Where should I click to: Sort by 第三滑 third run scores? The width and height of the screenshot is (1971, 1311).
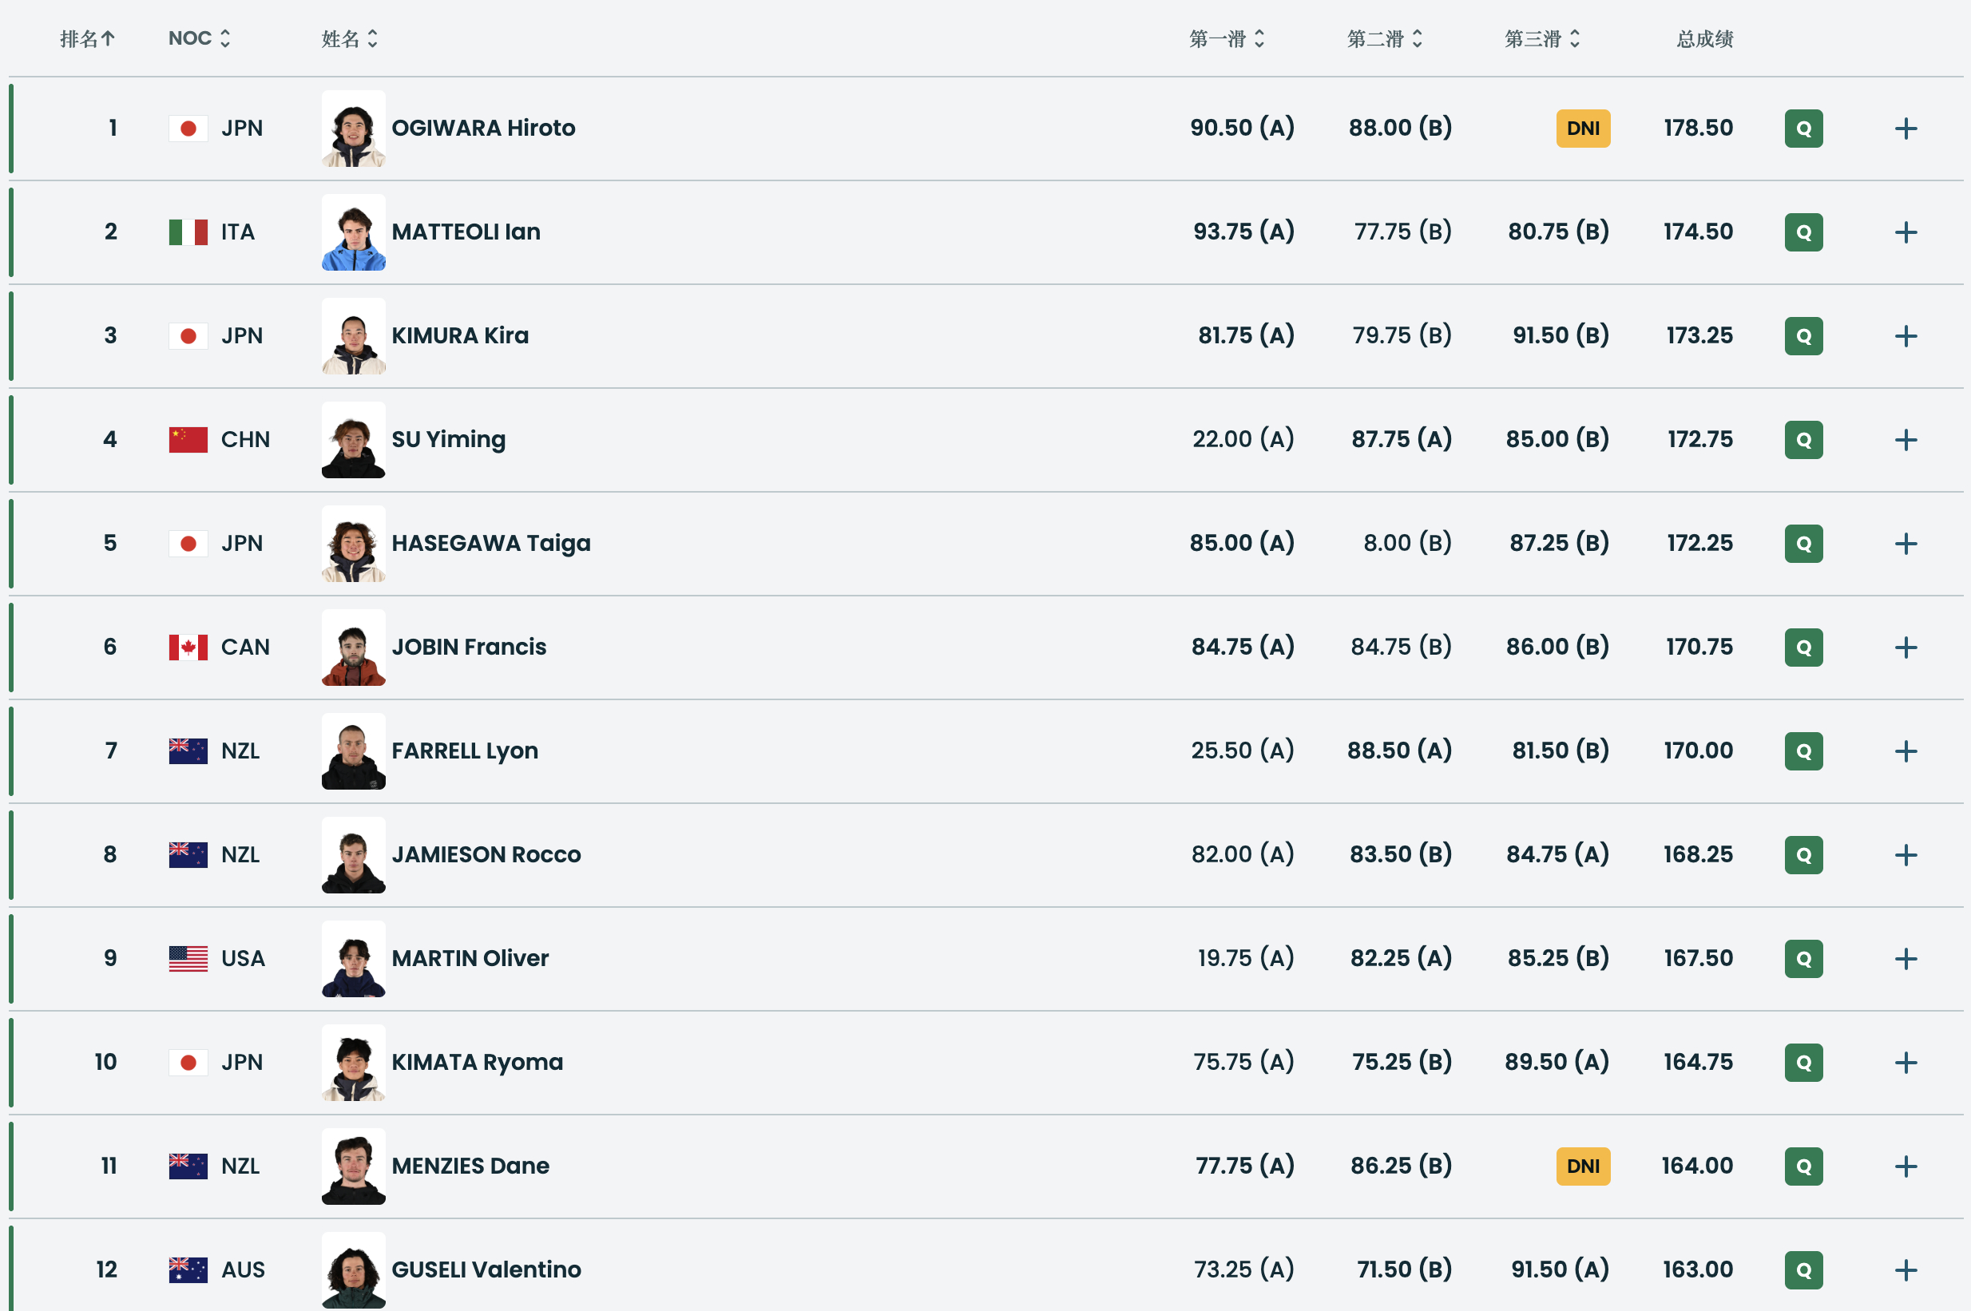click(x=1541, y=38)
